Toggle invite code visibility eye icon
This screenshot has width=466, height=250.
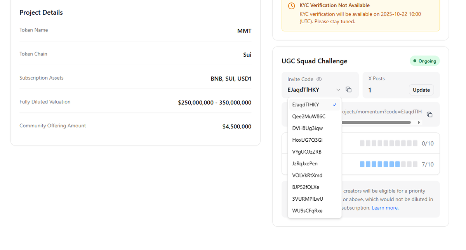[x=319, y=79]
